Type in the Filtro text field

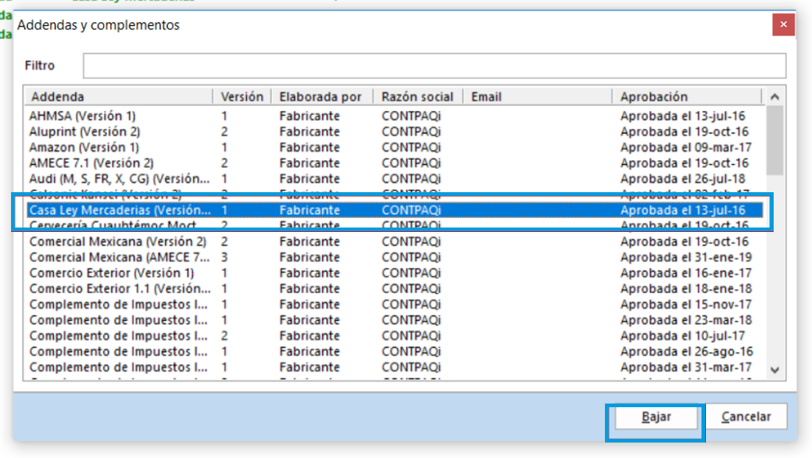[434, 66]
